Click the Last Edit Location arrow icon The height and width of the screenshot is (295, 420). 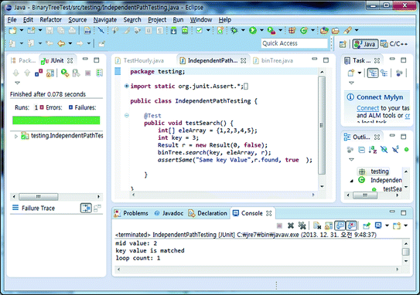pos(50,43)
